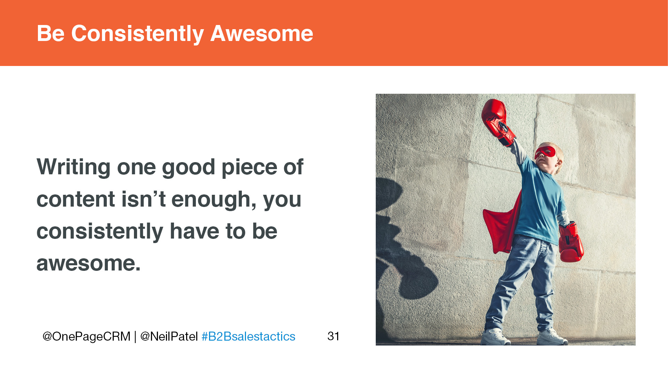The width and height of the screenshot is (668, 375).
Task: Click the boy's red superhero mask
Action: [x=546, y=152]
